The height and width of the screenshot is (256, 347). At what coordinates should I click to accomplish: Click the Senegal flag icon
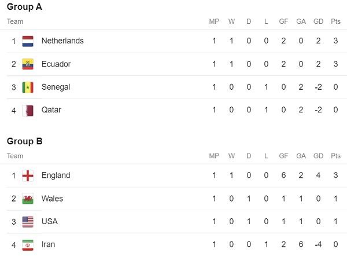(x=28, y=87)
